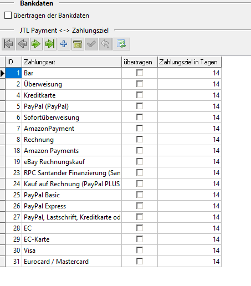
Task: Tick übertragen checkbox for Kreditkarte
Action: (x=140, y=95)
